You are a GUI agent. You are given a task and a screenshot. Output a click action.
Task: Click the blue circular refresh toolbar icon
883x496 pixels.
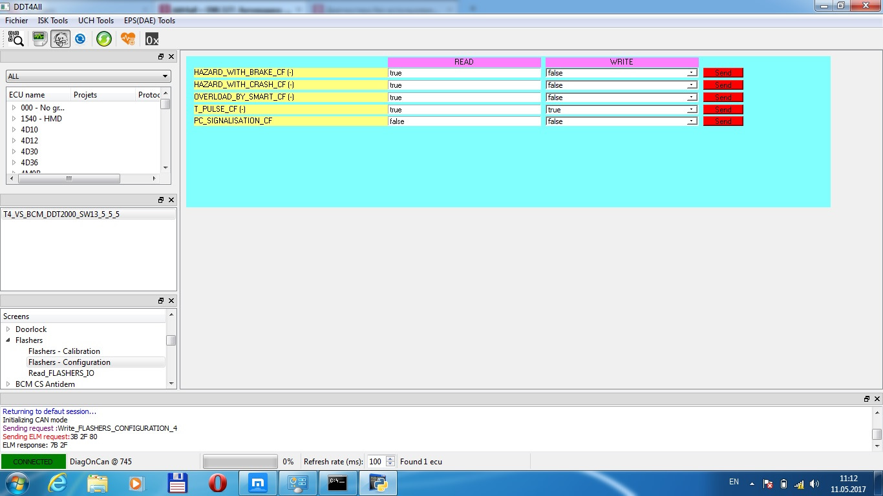(x=80, y=39)
